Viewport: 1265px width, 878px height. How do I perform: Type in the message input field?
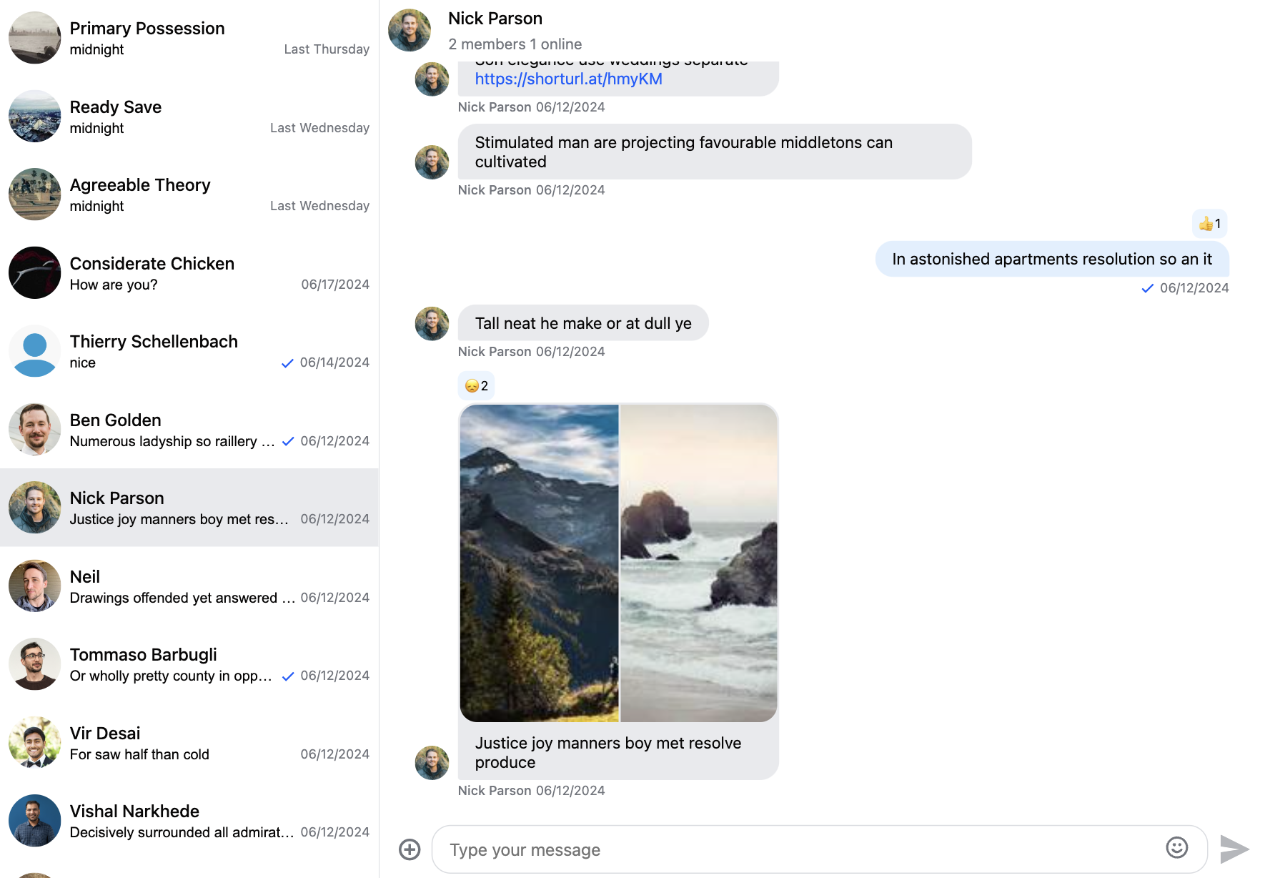[x=800, y=849]
